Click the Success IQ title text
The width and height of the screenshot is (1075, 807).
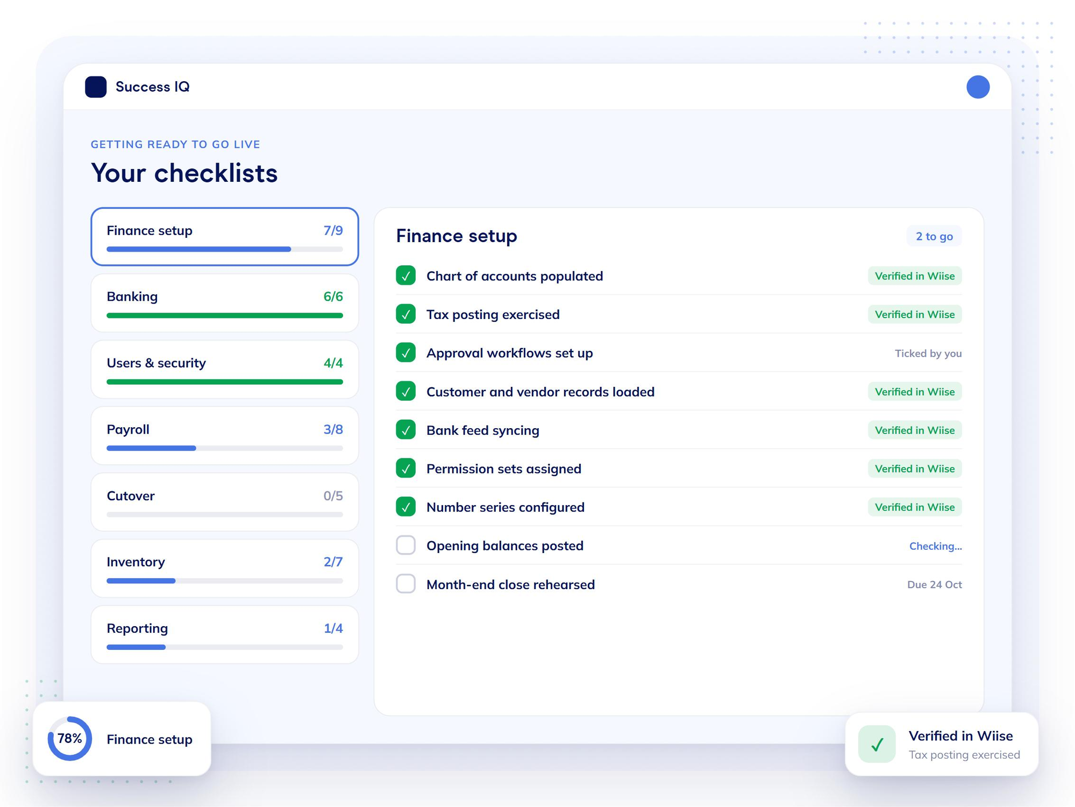tap(152, 87)
